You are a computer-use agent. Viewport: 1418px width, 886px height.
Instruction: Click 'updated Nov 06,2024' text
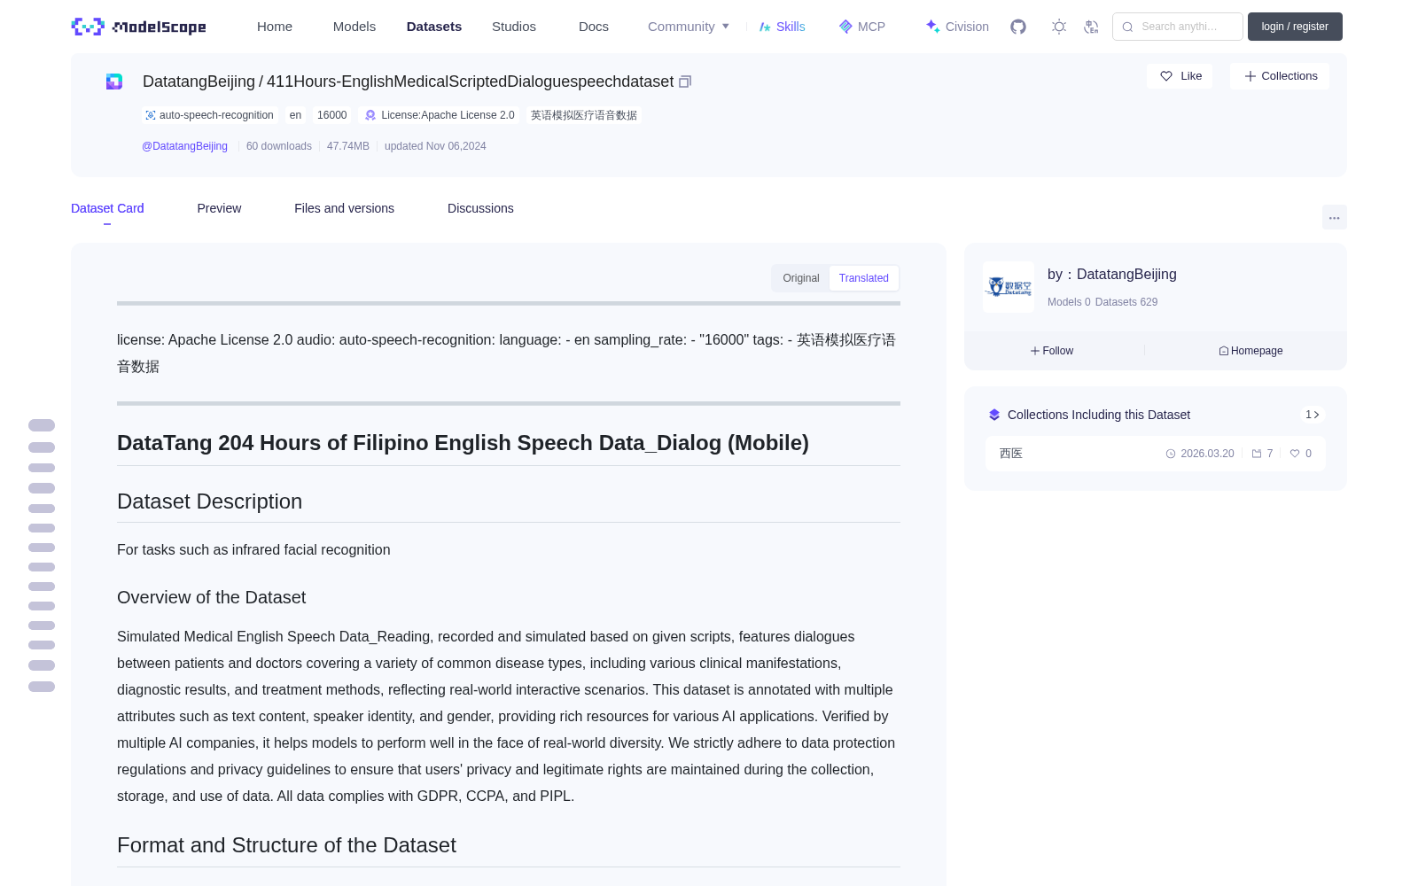pos(435,146)
